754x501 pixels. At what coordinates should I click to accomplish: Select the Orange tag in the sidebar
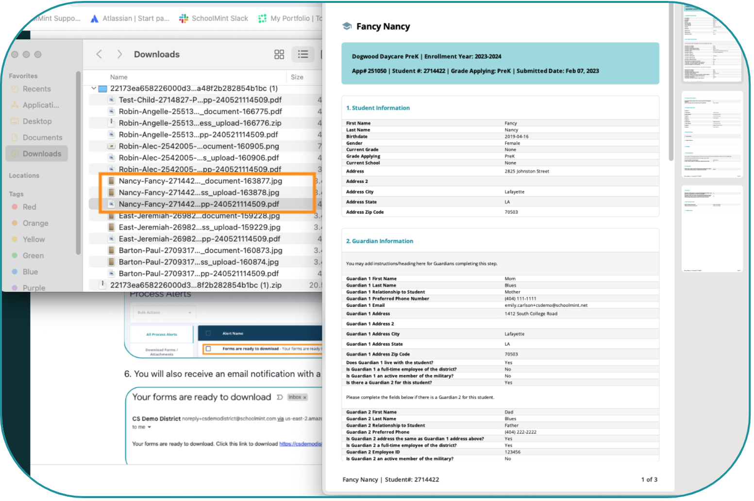coord(35,223)
